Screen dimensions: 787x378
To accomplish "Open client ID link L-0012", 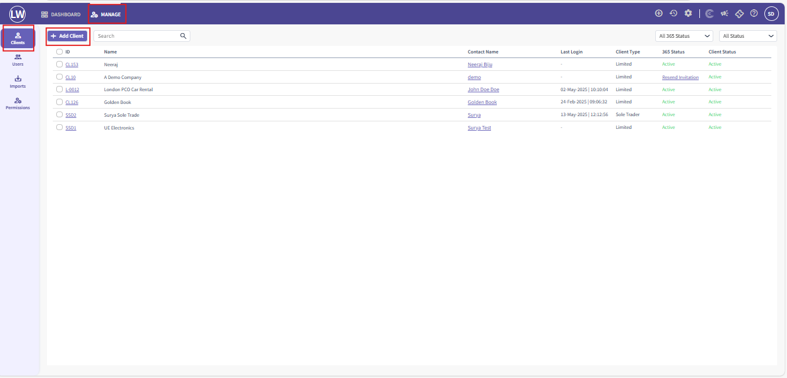I will point(73,90).
